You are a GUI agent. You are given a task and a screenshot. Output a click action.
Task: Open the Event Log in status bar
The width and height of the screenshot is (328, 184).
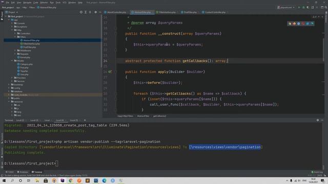point(317,172)
